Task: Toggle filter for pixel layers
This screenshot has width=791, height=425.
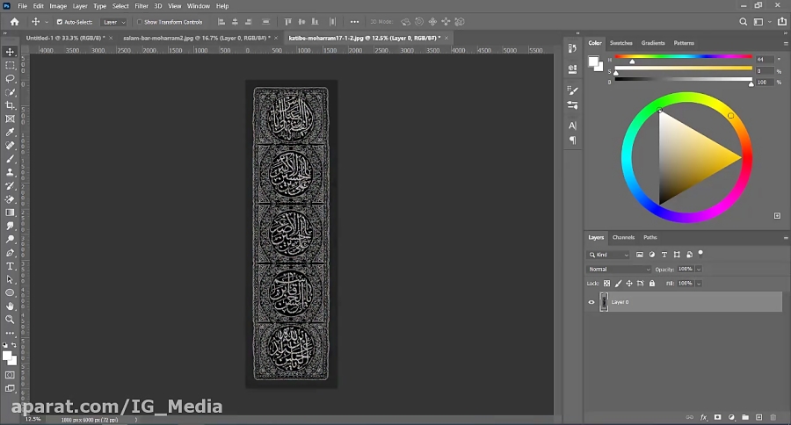Action: coord(640,255)
